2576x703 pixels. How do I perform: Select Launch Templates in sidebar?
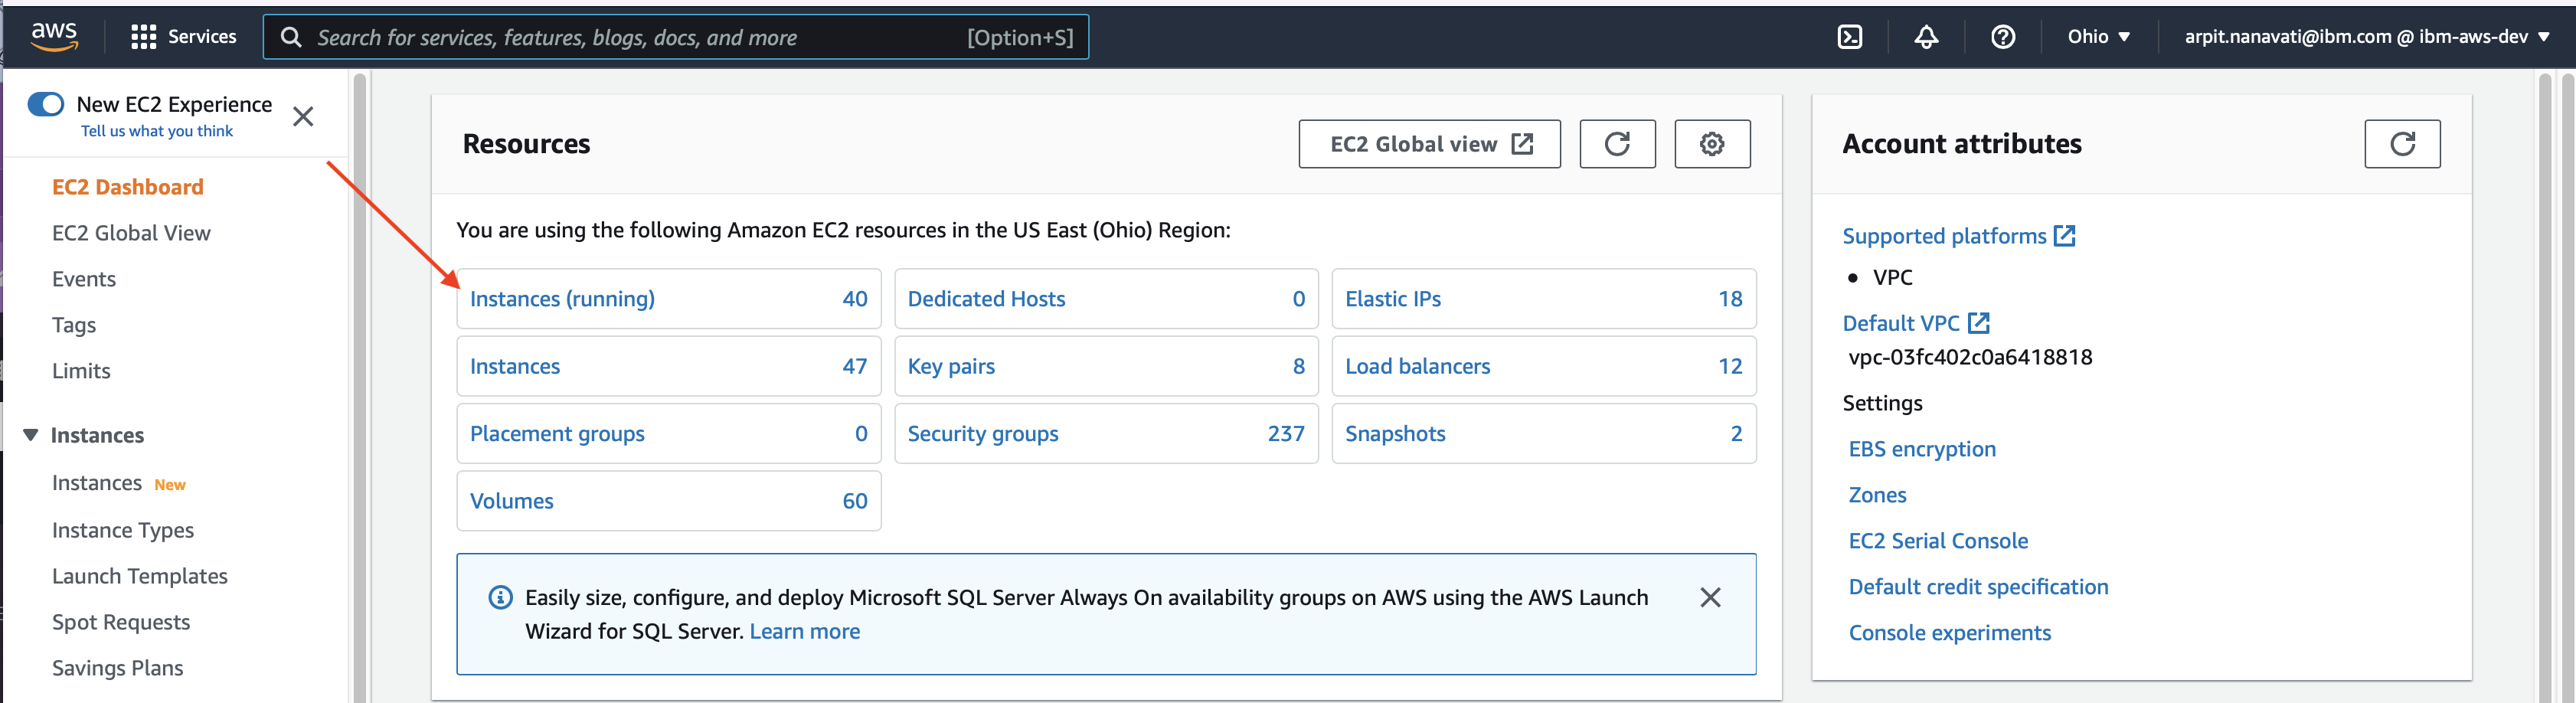(x=140, y=576)
